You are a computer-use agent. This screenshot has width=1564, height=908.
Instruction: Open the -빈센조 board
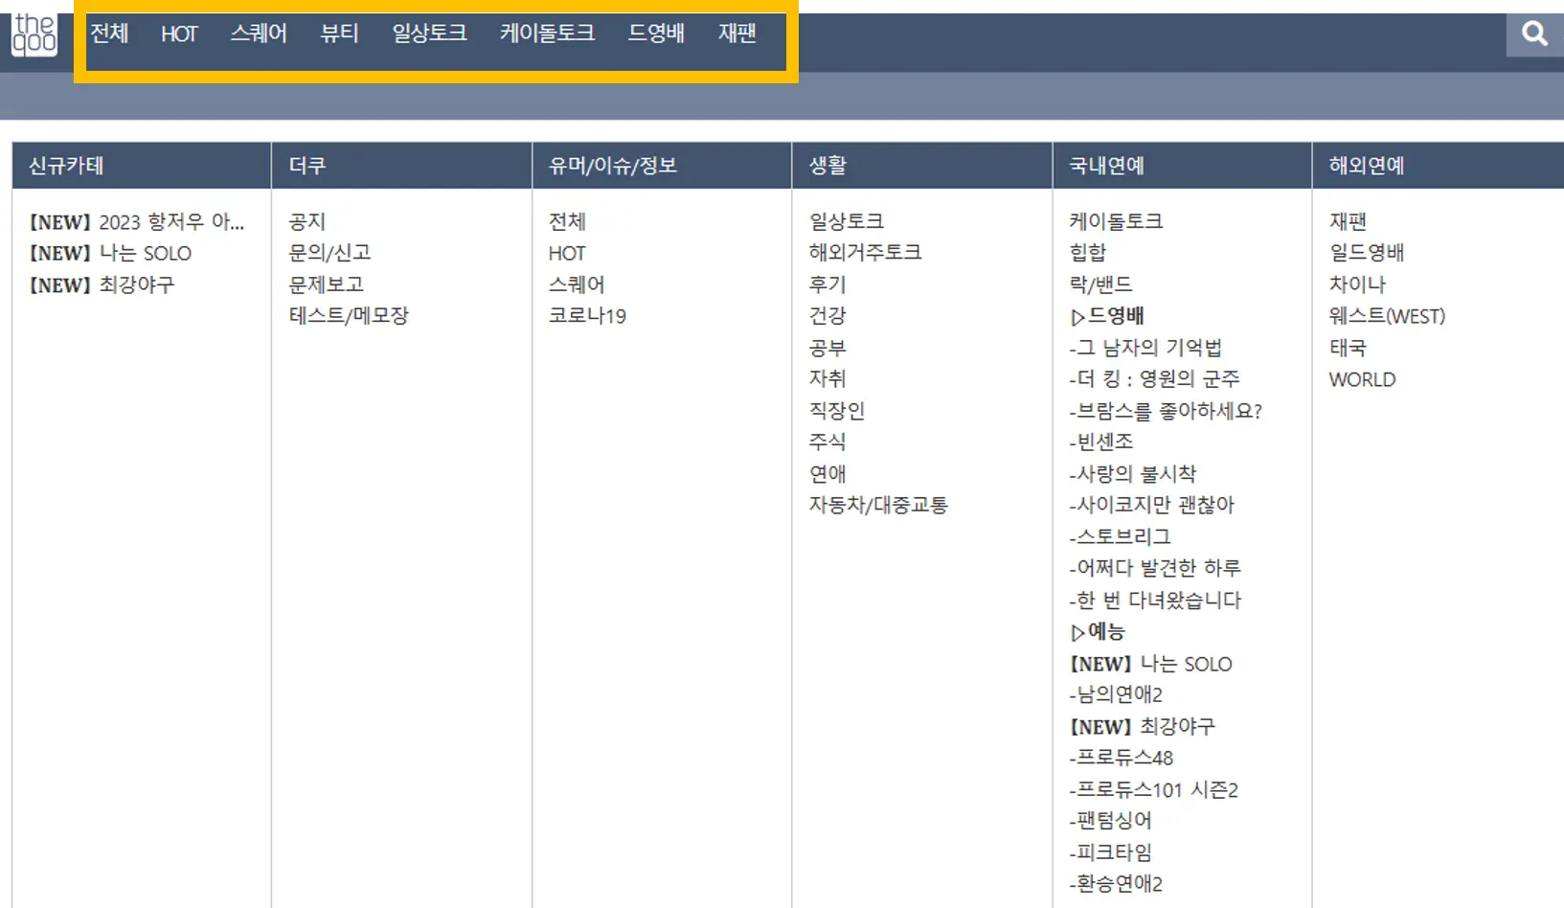coord(1101,443)
